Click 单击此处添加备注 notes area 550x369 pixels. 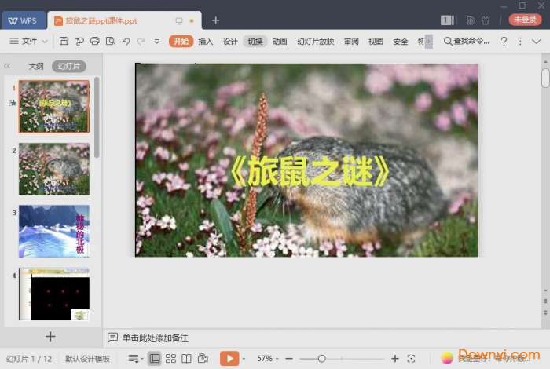tap(156, 338)
